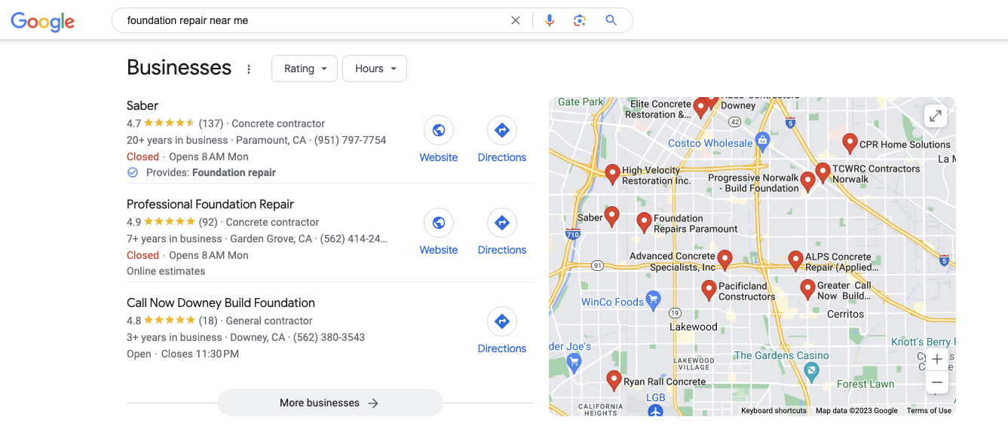Select Elite Concrete Restoration map pin
Viewport: 1008px width, 435px height.
point(700,108)
